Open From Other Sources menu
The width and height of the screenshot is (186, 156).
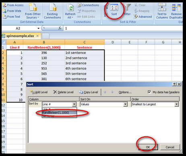point(33,11)
